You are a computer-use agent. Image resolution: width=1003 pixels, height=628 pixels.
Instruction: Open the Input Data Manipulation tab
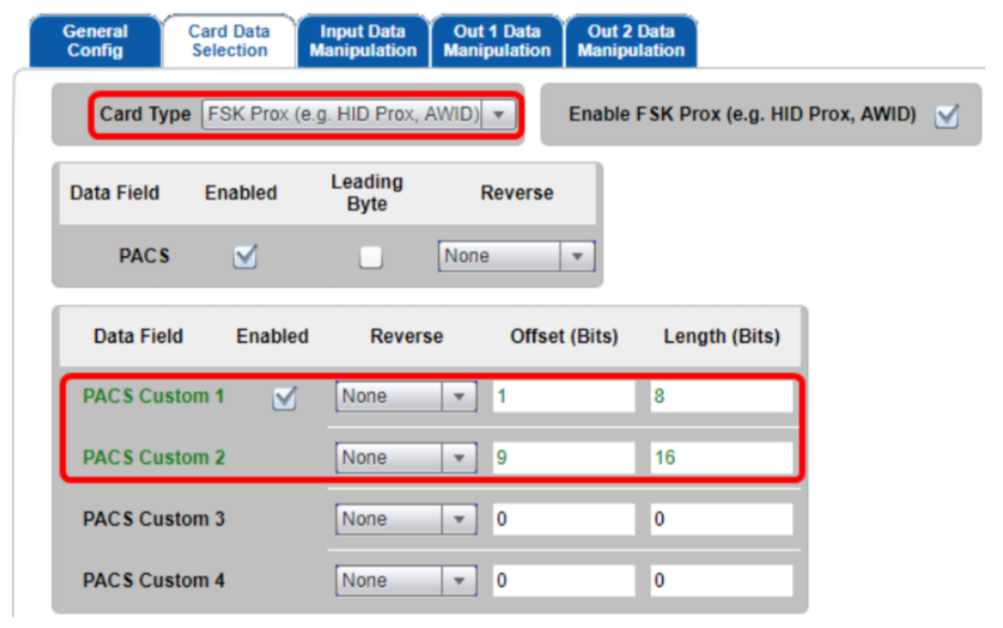click(363, 41)
